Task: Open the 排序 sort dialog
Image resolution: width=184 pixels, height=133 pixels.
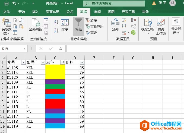Action: [x=65, y=25]
